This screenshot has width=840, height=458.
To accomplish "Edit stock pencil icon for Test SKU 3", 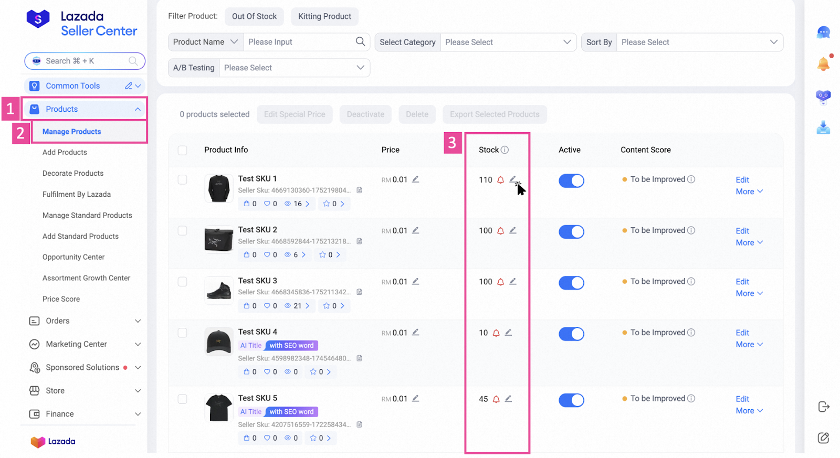I will click(513, 281).
